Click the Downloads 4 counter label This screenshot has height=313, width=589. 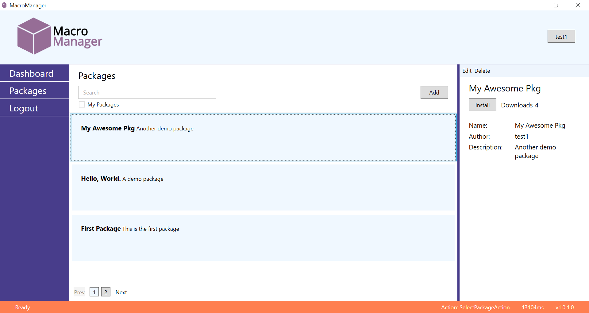pyautogui.click(x=519, y=105)
